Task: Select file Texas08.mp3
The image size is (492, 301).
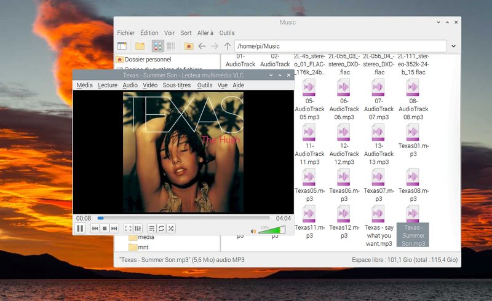Action: pos(413,186)
